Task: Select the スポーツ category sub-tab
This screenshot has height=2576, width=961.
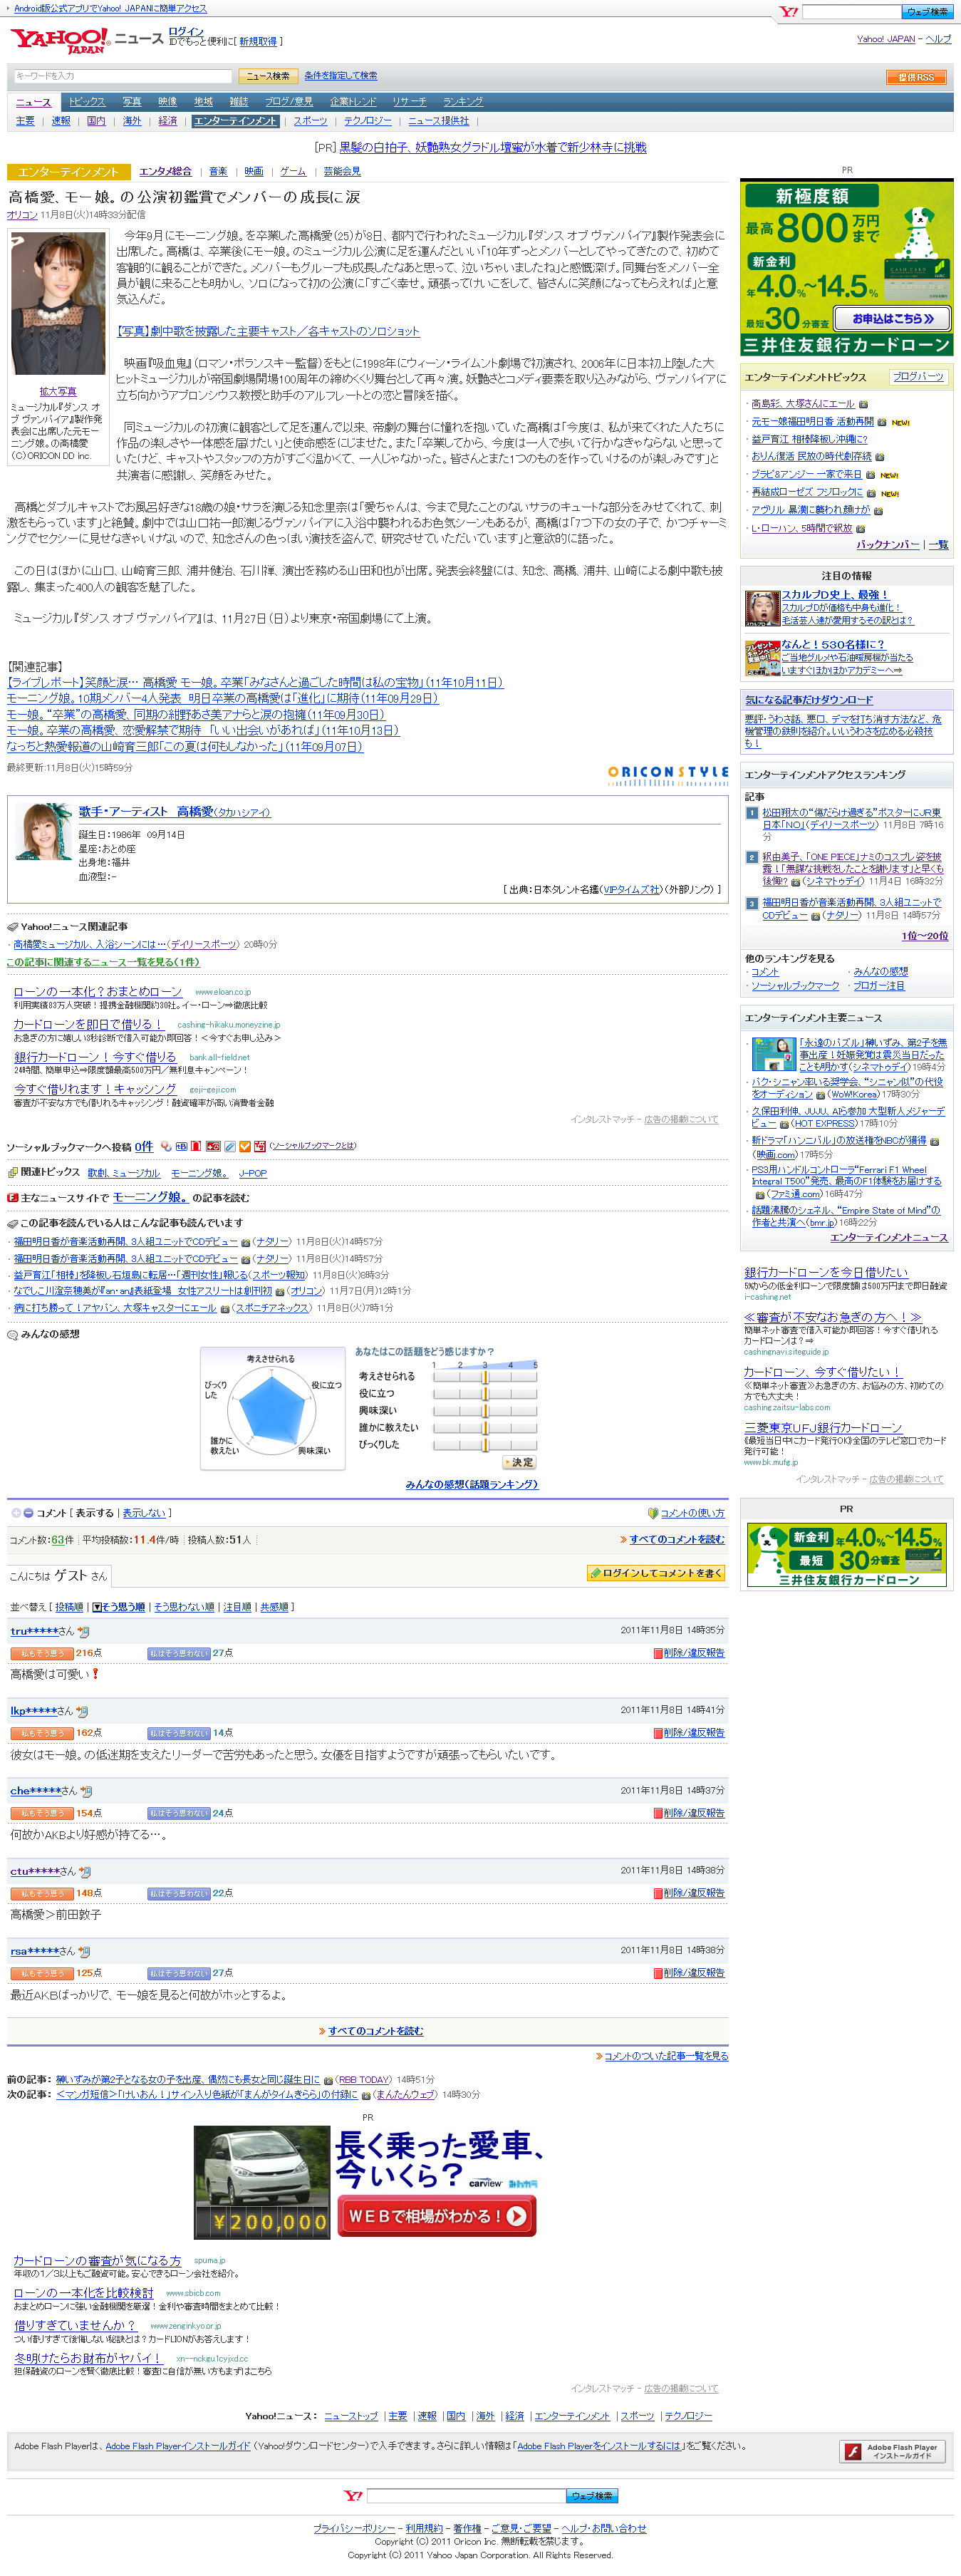Action: (x=310, y=121)
